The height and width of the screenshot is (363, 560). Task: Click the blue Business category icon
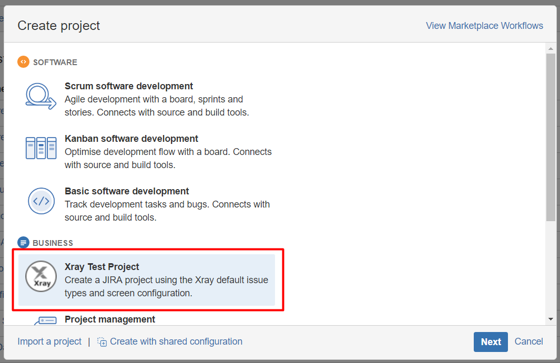coord(23,243)
